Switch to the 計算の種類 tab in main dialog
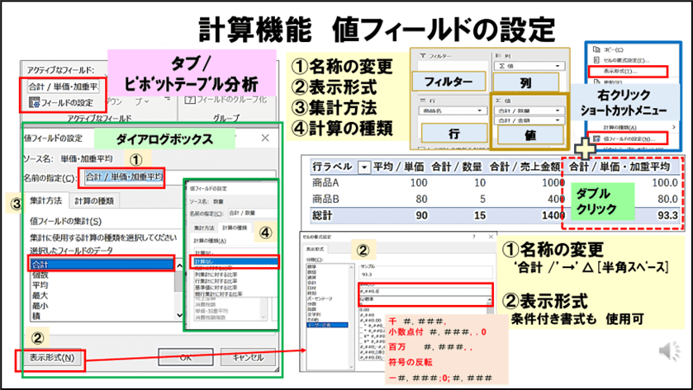The image size is (693, 390). [x=94, y=200]
